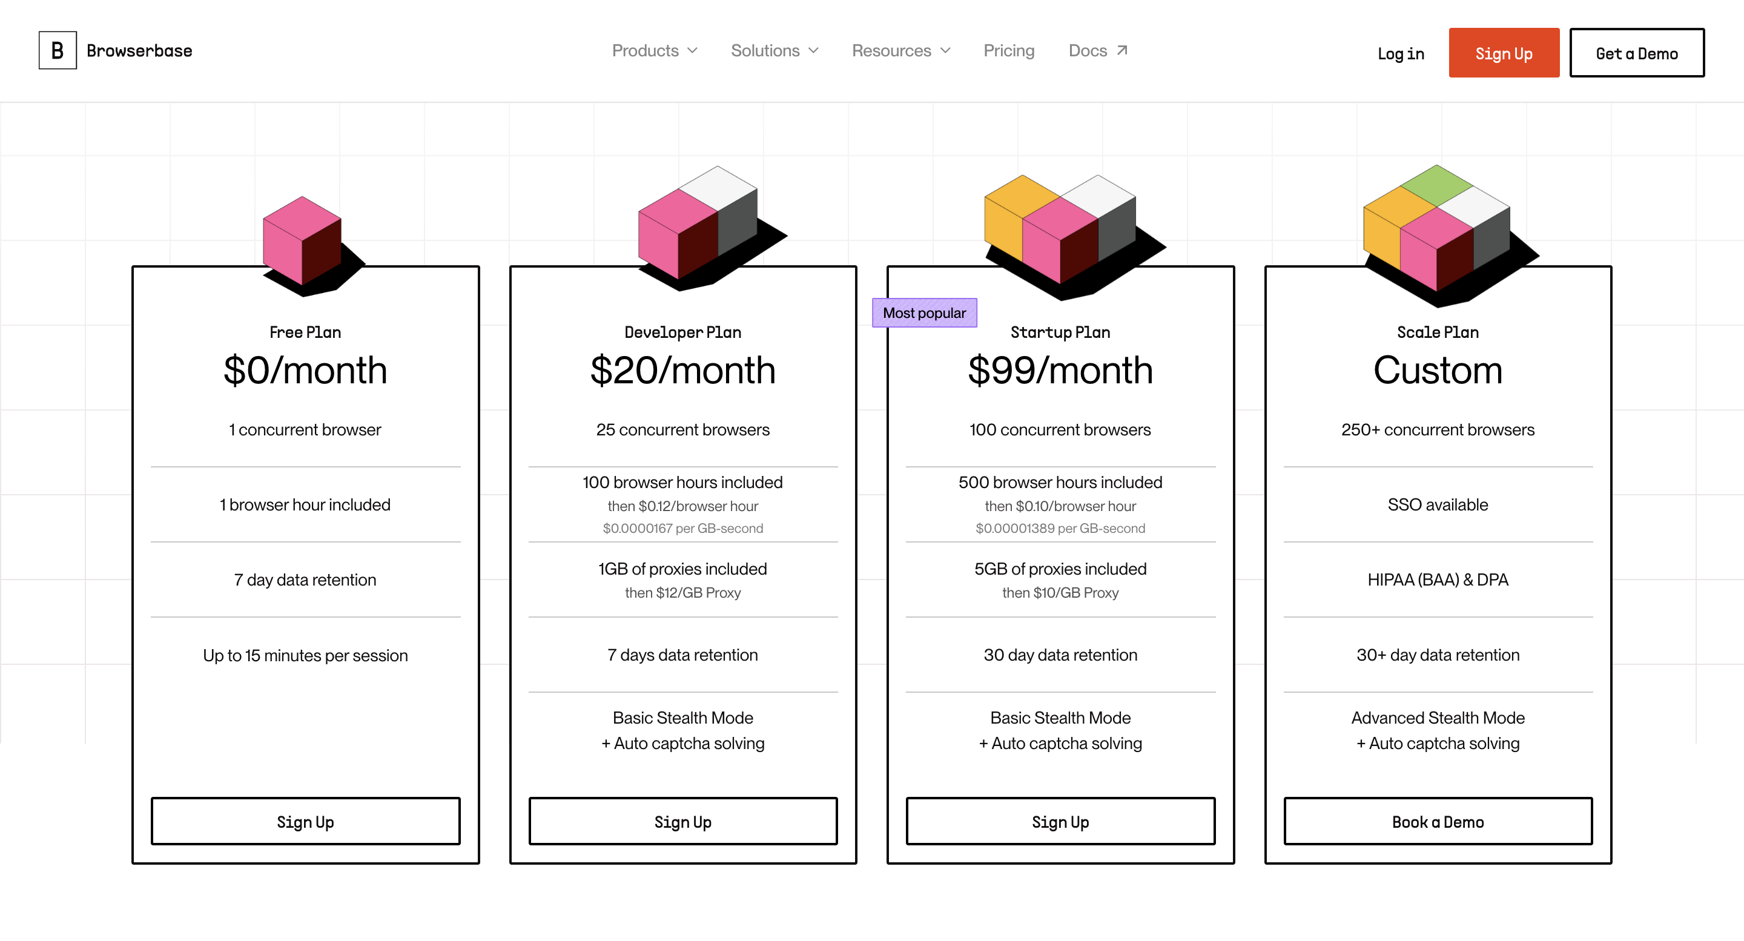Image resolution: width=1744 pixels, height=941 pixels.
Task: Open the Solutions dropdown menu
Action: [775, 51]
